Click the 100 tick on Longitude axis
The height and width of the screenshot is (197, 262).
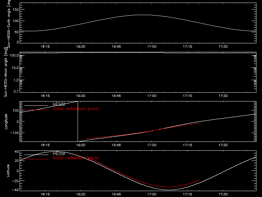point(16,110)
